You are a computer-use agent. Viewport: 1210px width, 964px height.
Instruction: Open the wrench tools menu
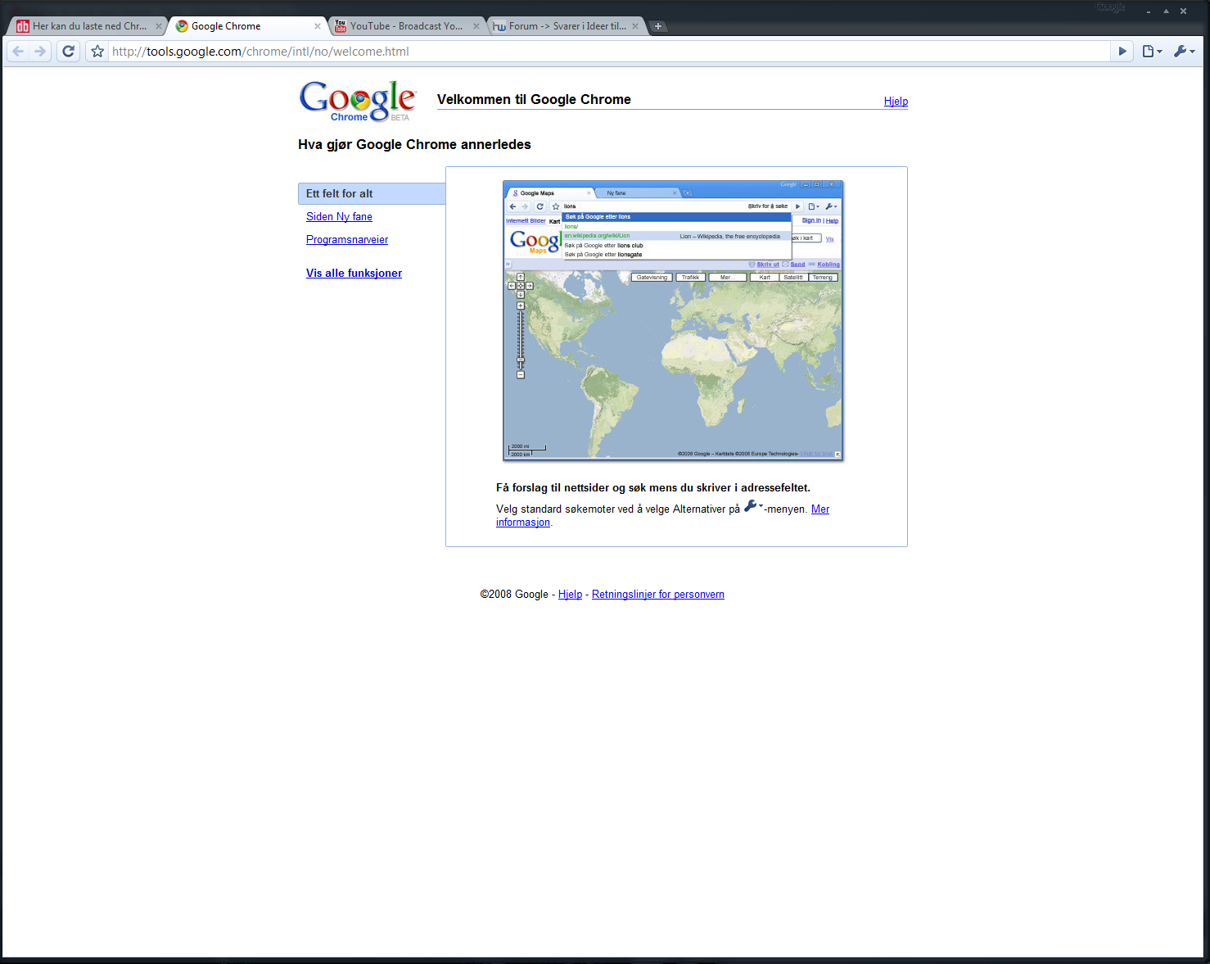(1184, 52)
